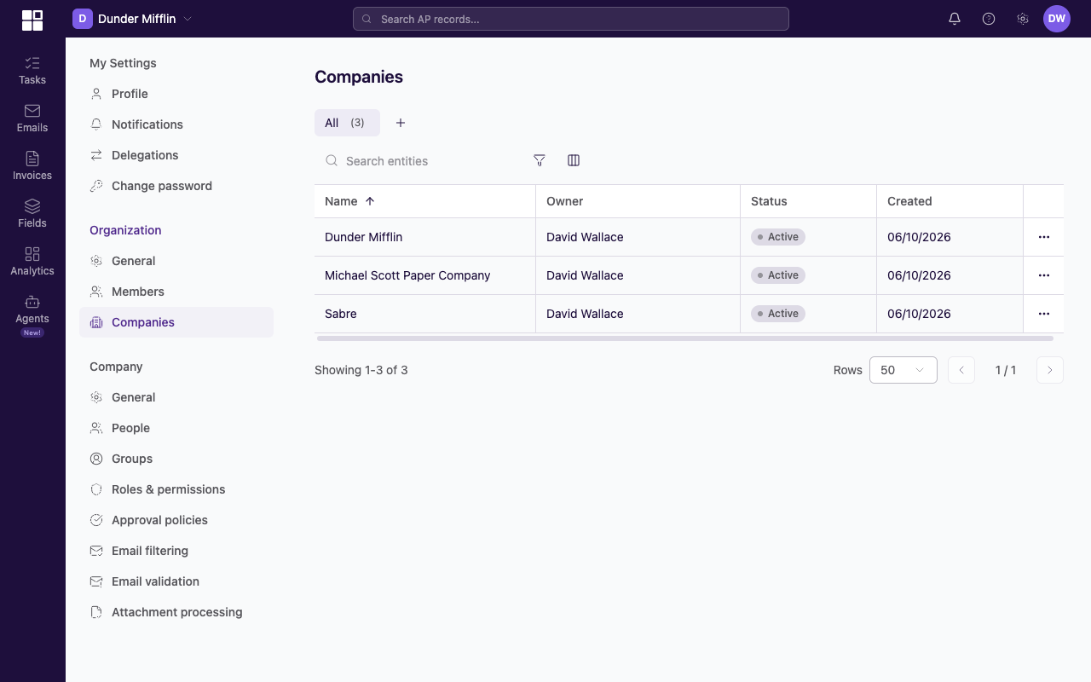Open Analytics section
Viewport: 1091px width, 682px height.
pyautogui.click(x=32, y=261)
